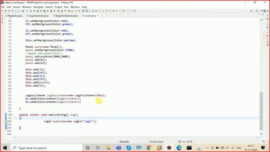270x152 pixels.
Task: Click the scroll down arrow of editor
Action: click(261, 134)
